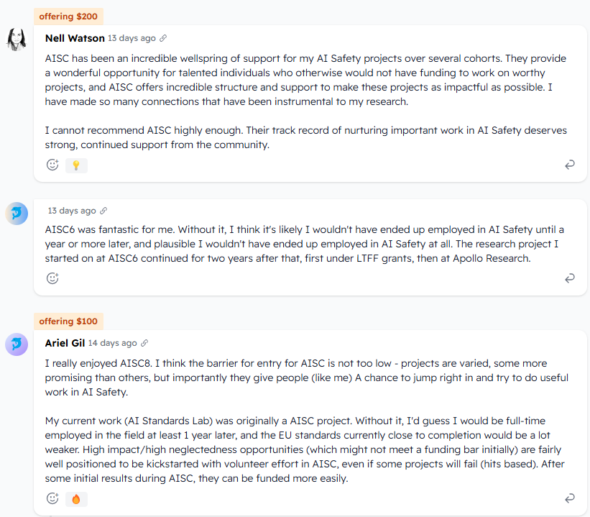Toggle fire reaction on Ariel Gil's comment
This screenshot has width=590, height=517.
pos(76,499)
